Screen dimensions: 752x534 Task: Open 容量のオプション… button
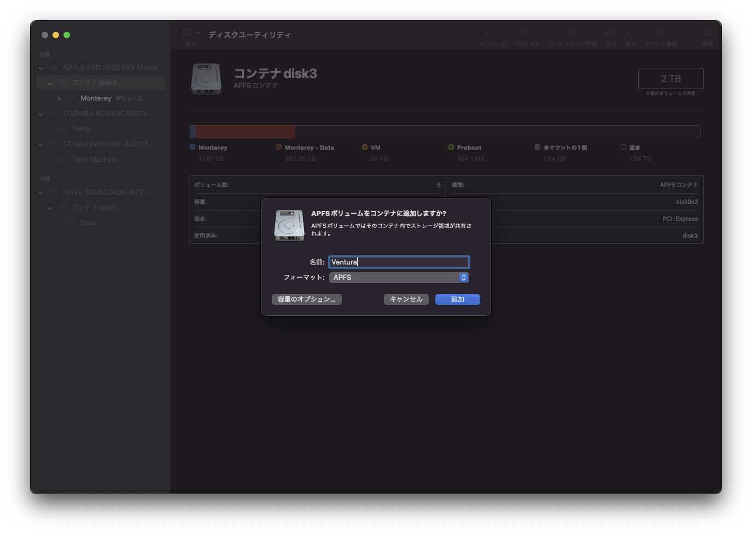[307, 300]
